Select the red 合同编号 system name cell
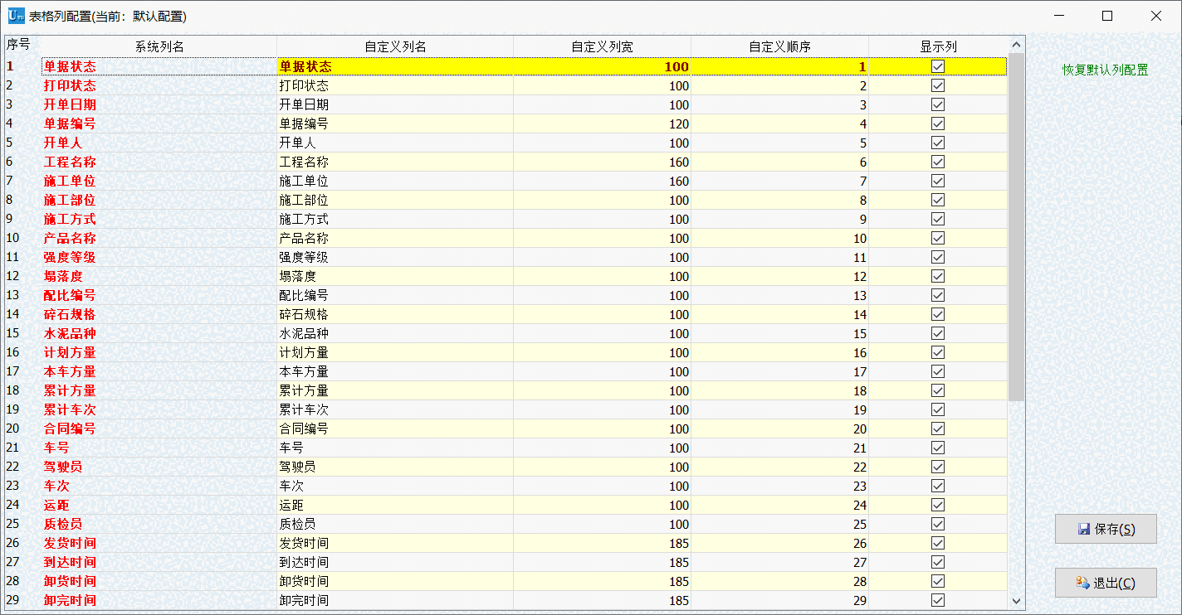This screenshot has width=1182, height=615. [x=159, y=429]
